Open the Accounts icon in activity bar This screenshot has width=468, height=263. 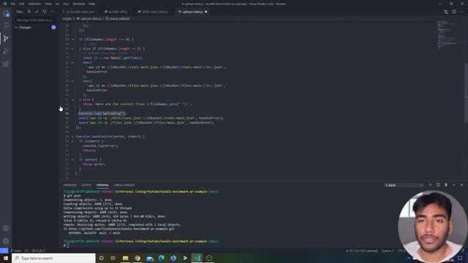point(6,229)
